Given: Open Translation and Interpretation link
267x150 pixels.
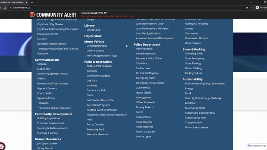Looking at the screenshot, I should [54, 108].
